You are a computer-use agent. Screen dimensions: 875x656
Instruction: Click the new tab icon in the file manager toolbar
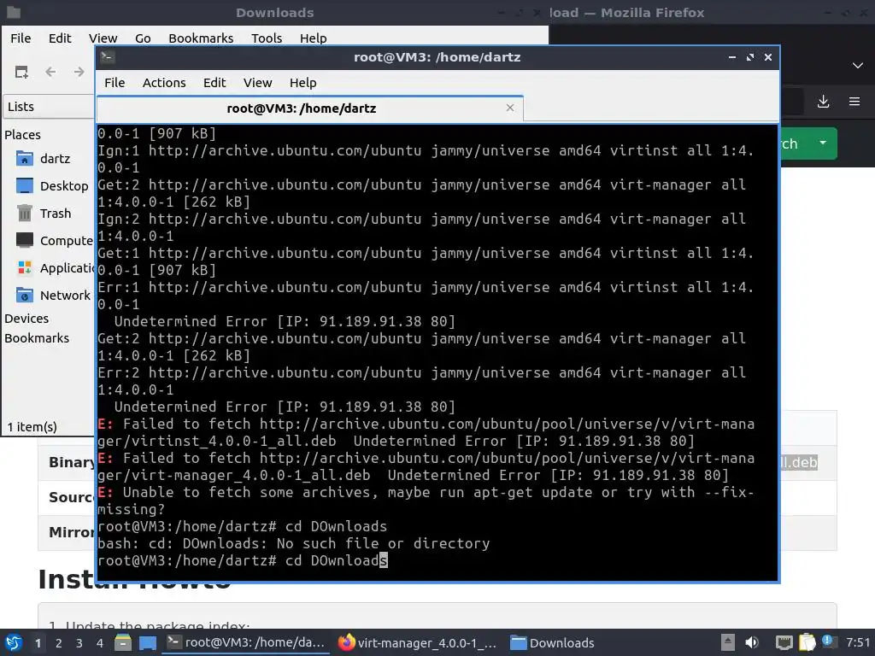[21, 72]
